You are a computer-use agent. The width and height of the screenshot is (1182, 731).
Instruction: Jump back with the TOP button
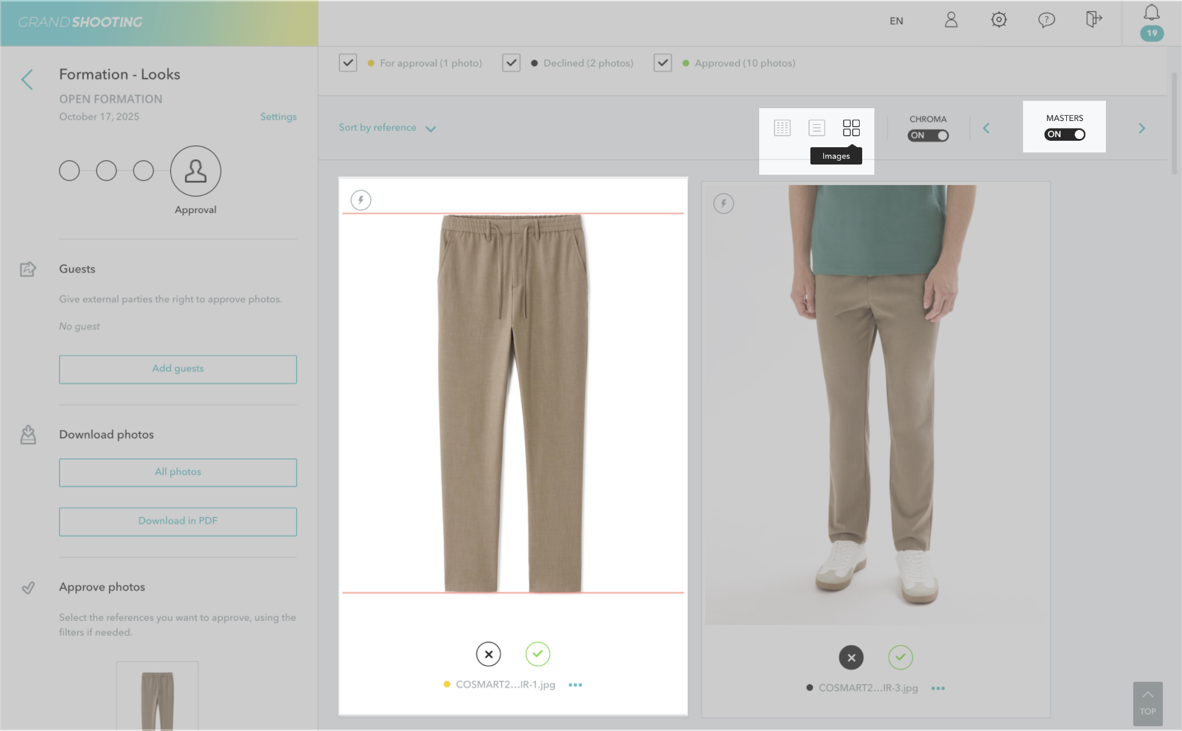pyautogui.click(x=1147, y=703)
